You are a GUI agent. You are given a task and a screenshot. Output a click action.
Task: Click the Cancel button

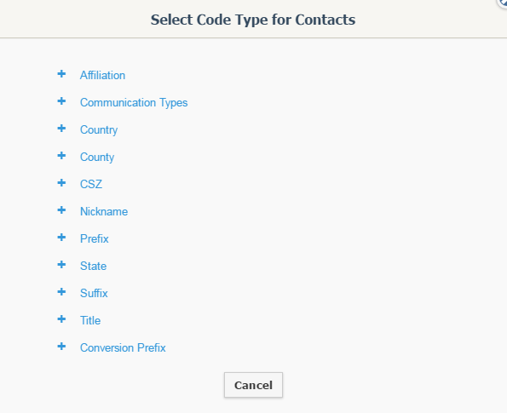pos(254,385)
